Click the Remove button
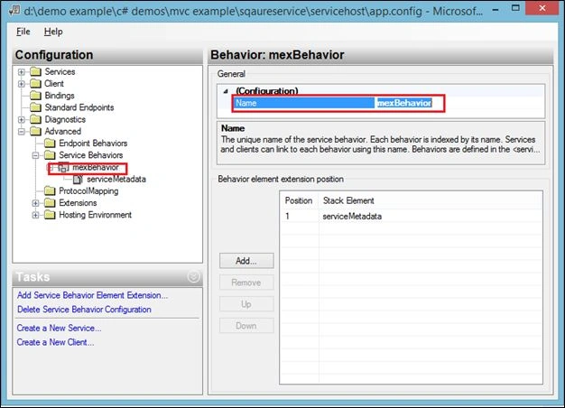 (x=246, y=283)
